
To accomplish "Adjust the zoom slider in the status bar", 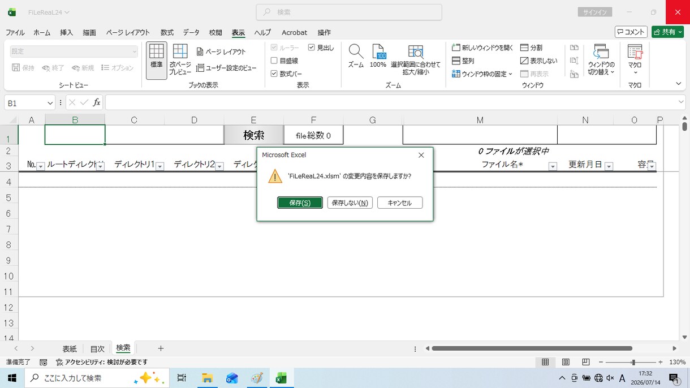I will (633, 362).
